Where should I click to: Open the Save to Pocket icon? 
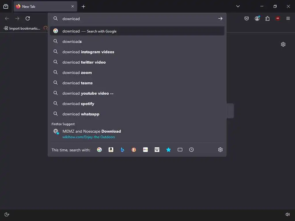(x=247, y=18)
